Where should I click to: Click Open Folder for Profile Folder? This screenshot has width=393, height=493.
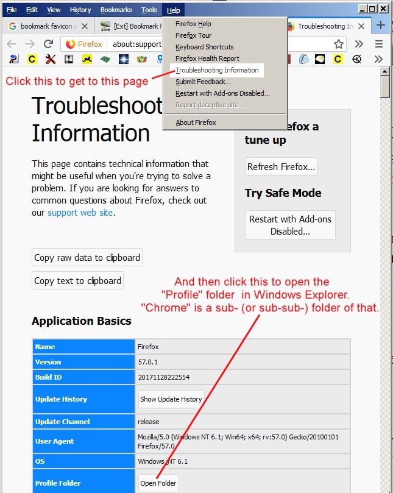[x=158, y=483]
